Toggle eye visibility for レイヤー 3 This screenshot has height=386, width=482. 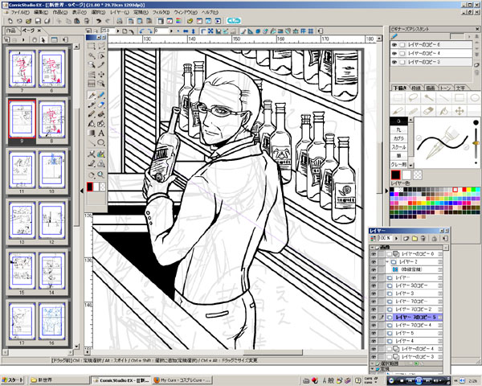pos(373,293)
